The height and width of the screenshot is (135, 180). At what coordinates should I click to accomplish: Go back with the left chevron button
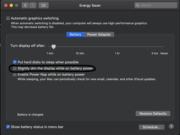tap(25, 5)
